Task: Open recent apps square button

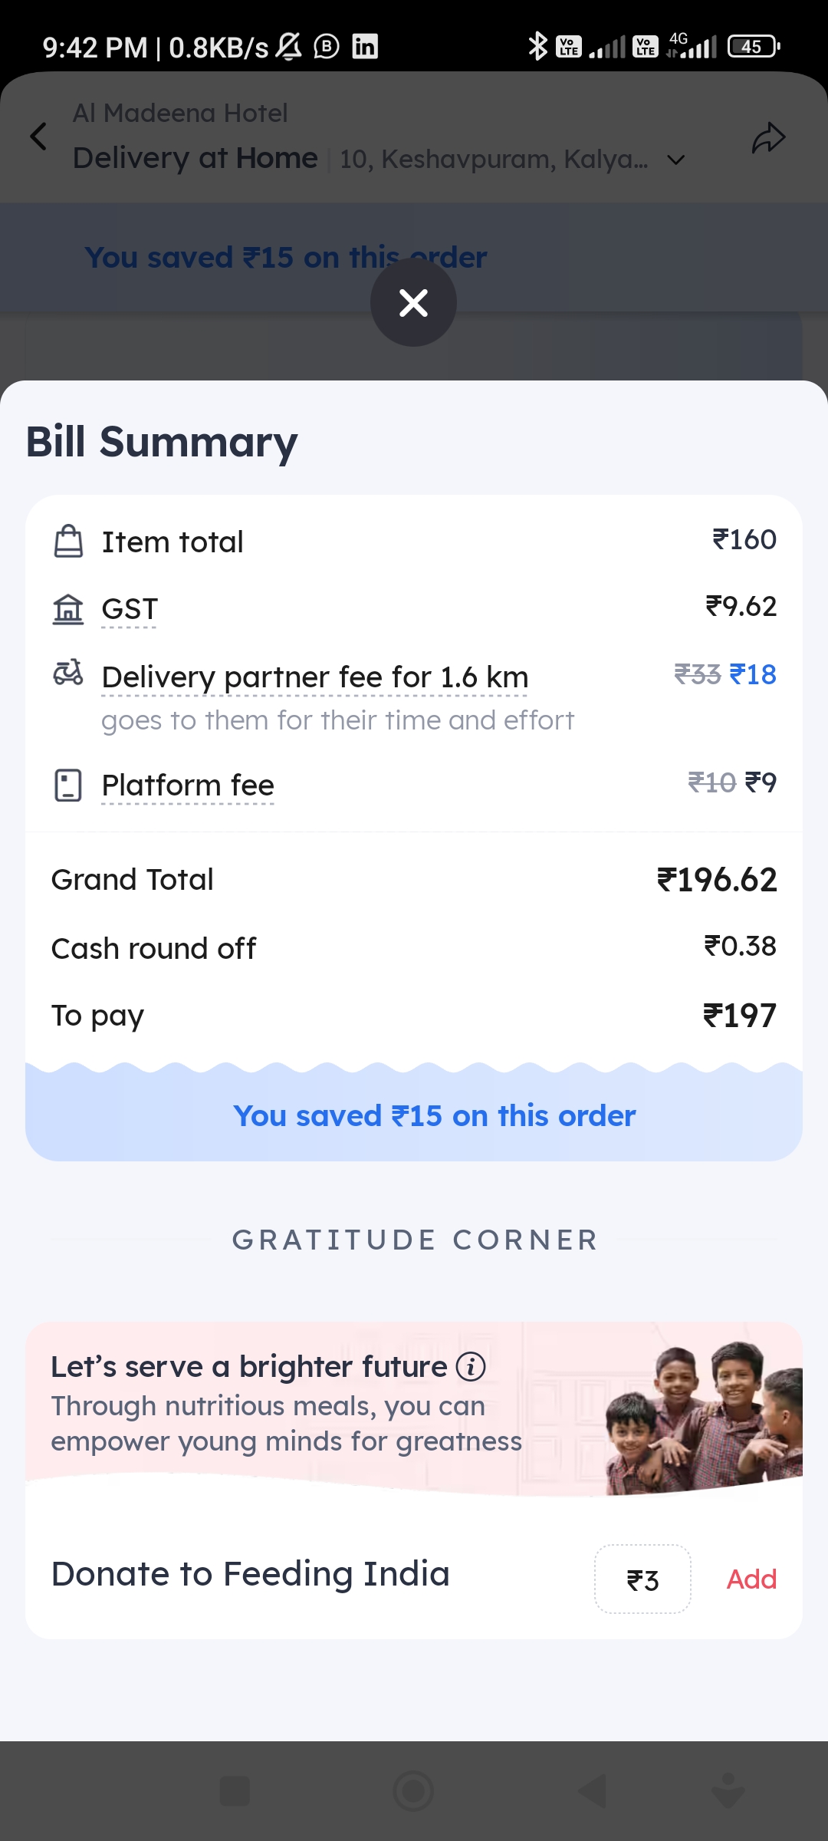Action: pos(235,1791)
